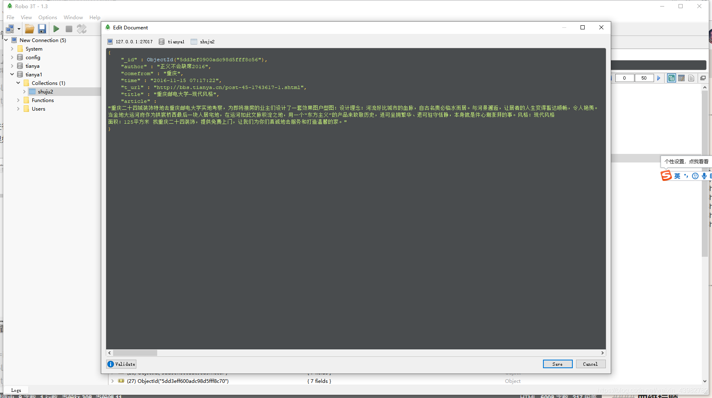Switch to text view mode icon
Screen dimensions: 712x398
[691, 78]
